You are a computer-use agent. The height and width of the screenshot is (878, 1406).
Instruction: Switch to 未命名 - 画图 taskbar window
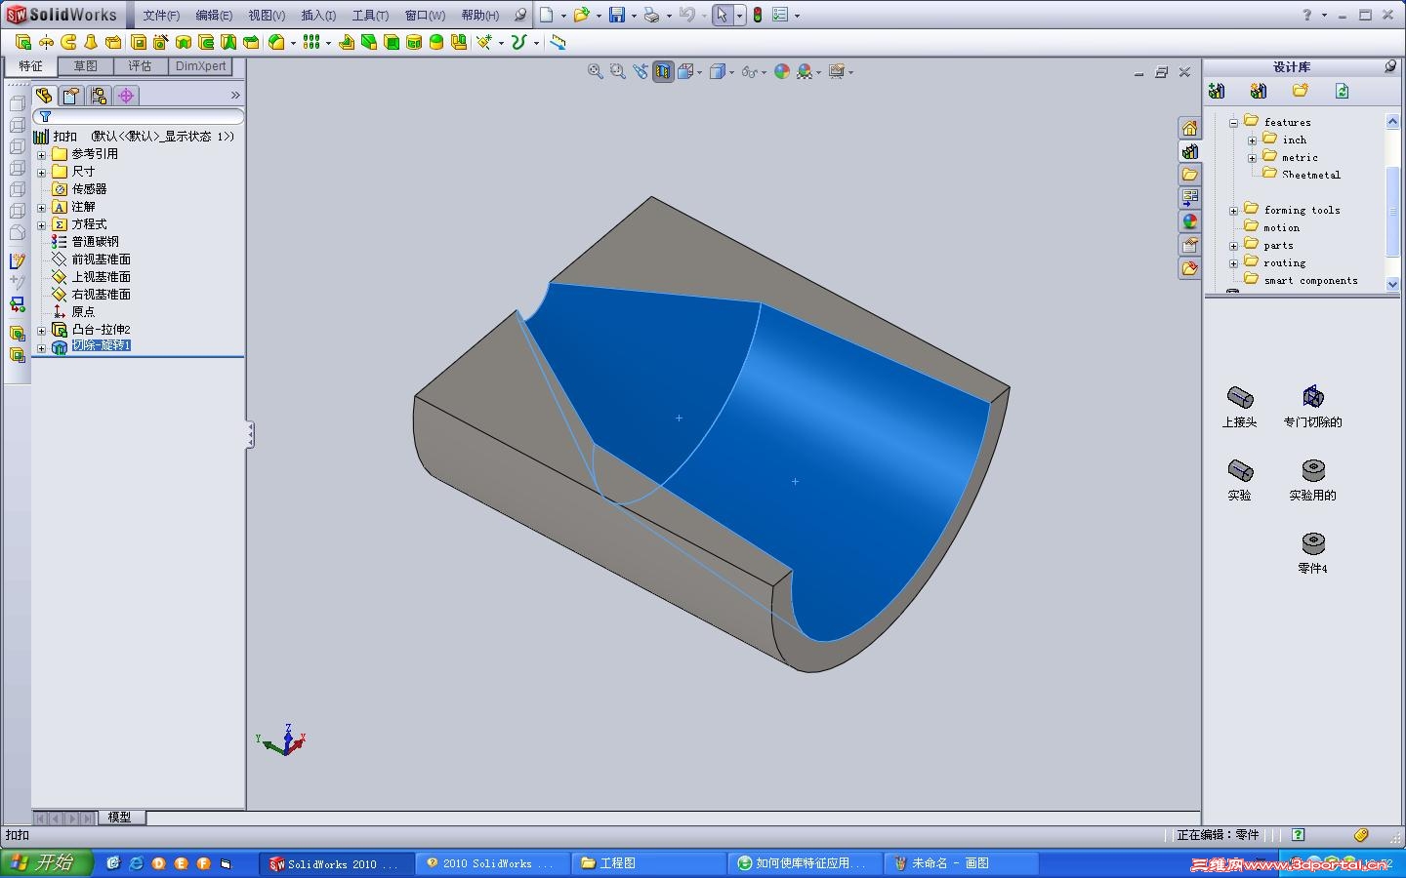(x=962, y=863)
